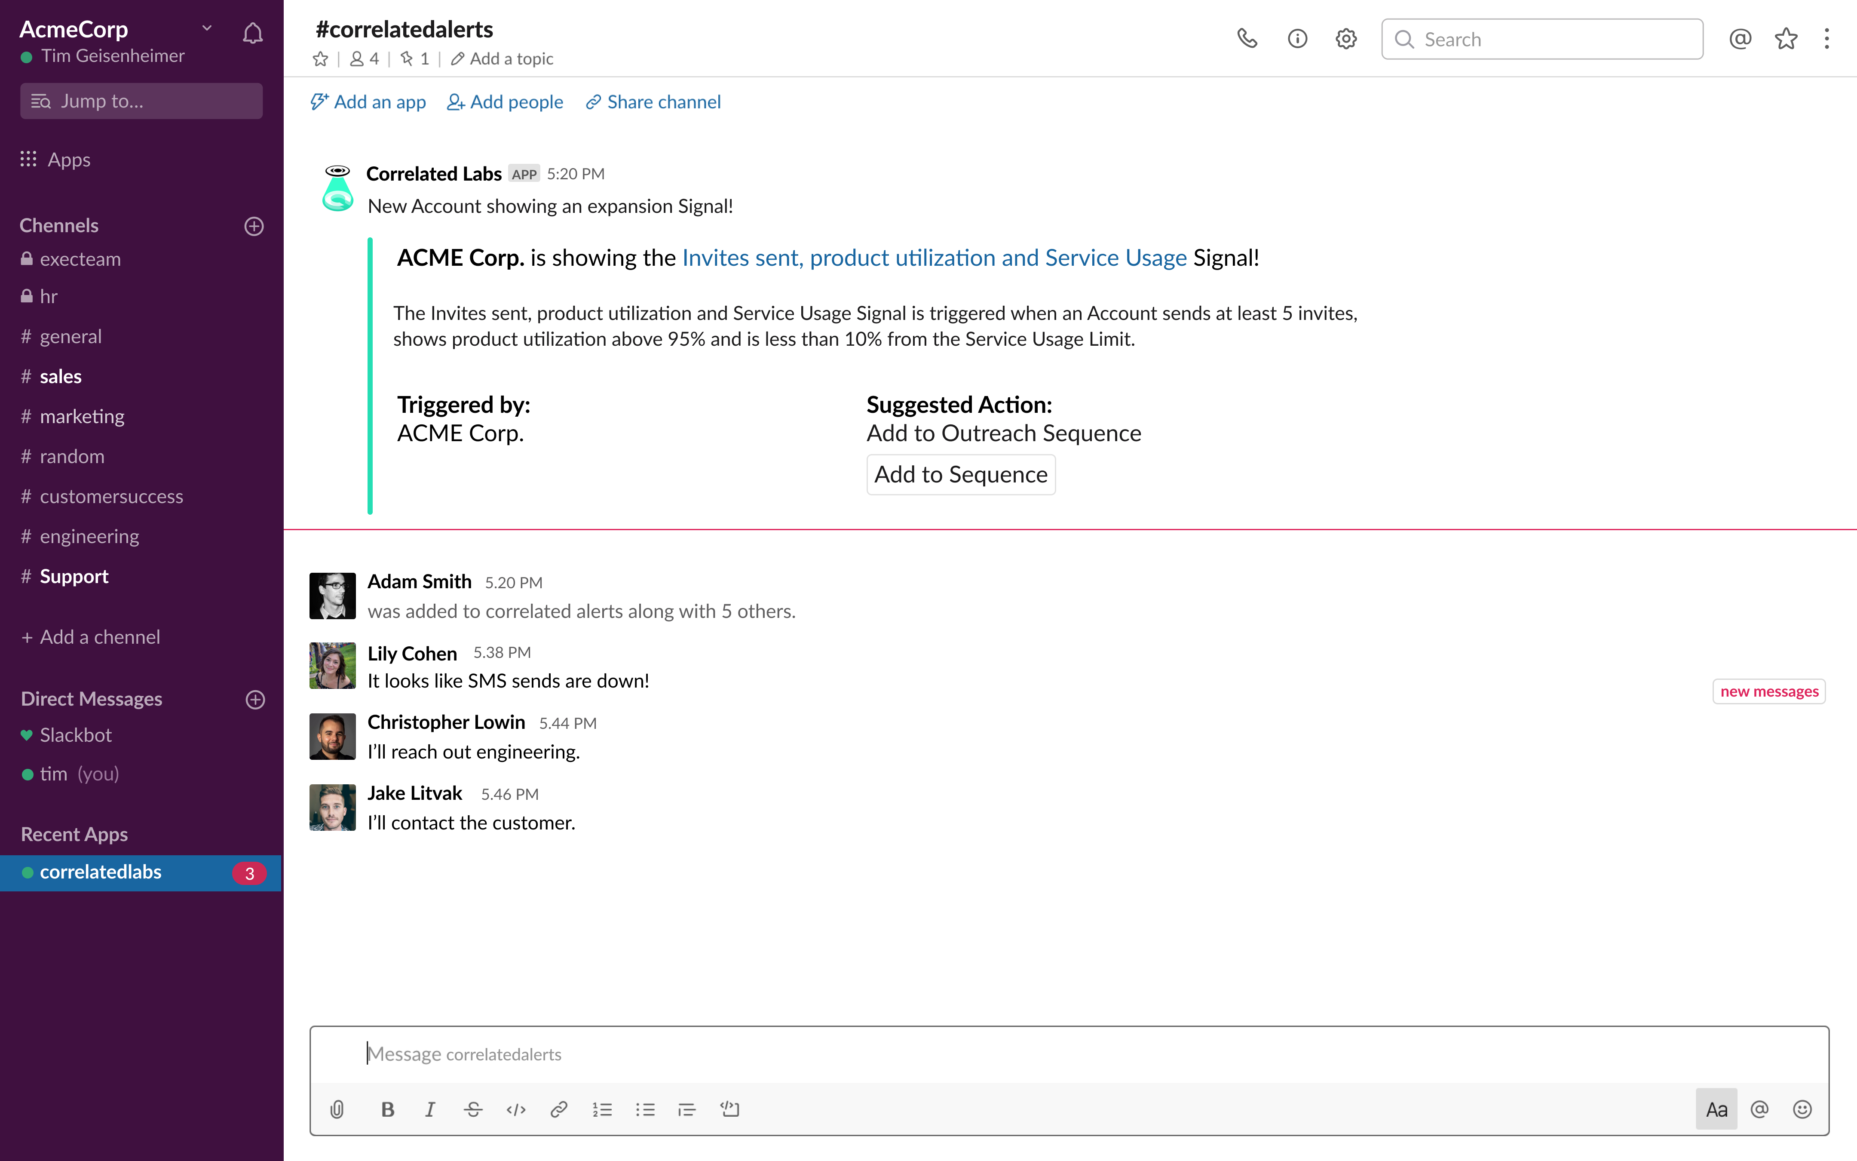
Task: View the 1 pinned item
Action: pyautogui.click(x=414, y=58)
